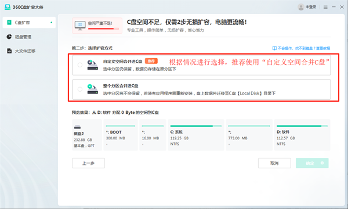Viewport: 348px width, 209px height.
Task: Switch to 磁盘管理 in the sidebar
Action: [23, 37]
